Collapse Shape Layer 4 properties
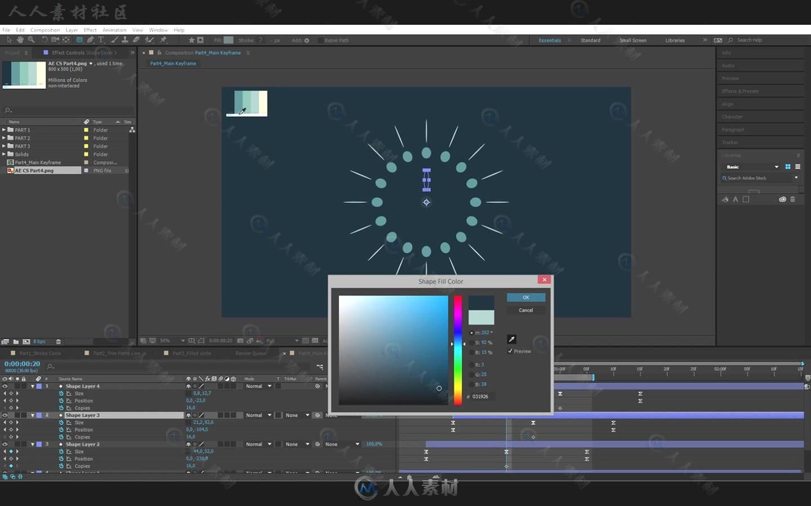 [33, 386]
